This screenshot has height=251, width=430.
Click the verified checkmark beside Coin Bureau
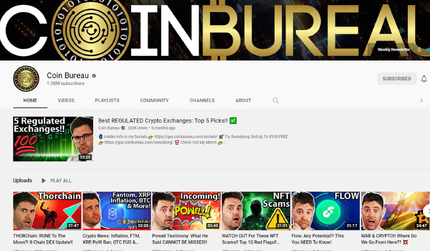94,76
